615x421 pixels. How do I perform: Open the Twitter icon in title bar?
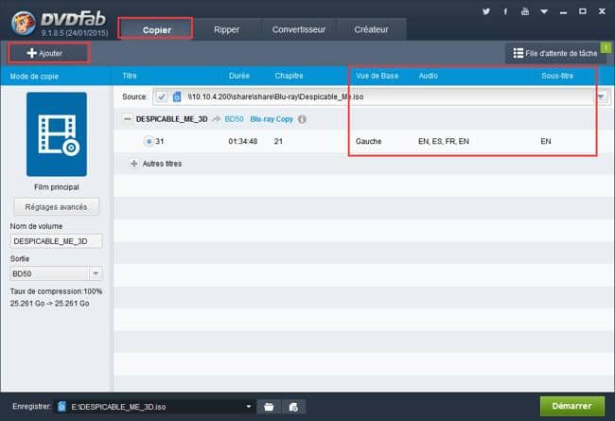pyautogui.click(x=486, y=11)
